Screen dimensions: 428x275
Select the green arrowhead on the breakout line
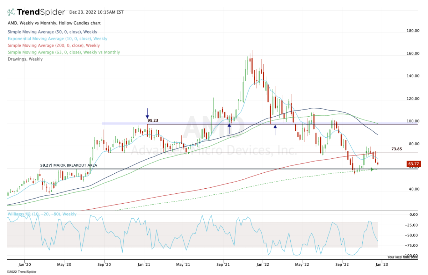[x=372, y=170]
